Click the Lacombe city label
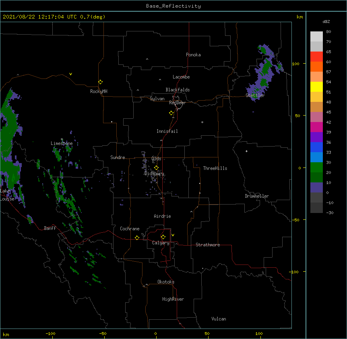The width and height of the screenshot is (347, 339). [x=181, y=77]
